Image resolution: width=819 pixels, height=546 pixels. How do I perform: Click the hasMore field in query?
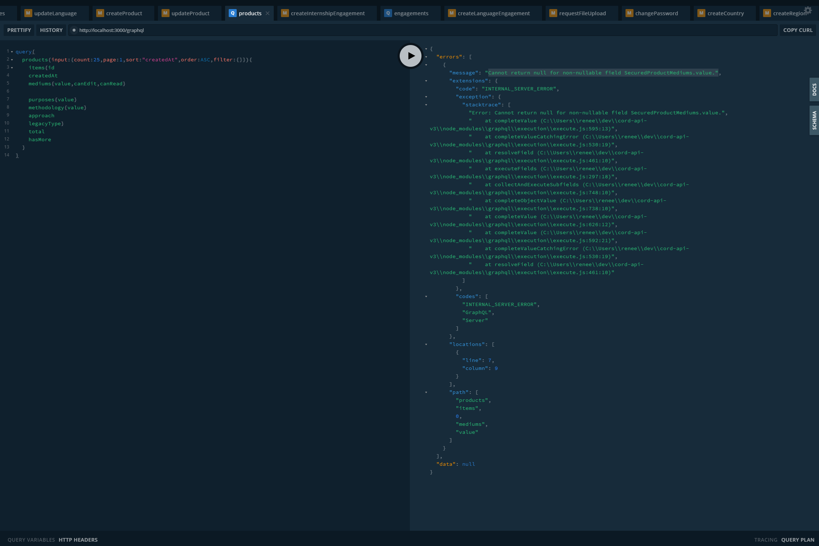point(40,139)
